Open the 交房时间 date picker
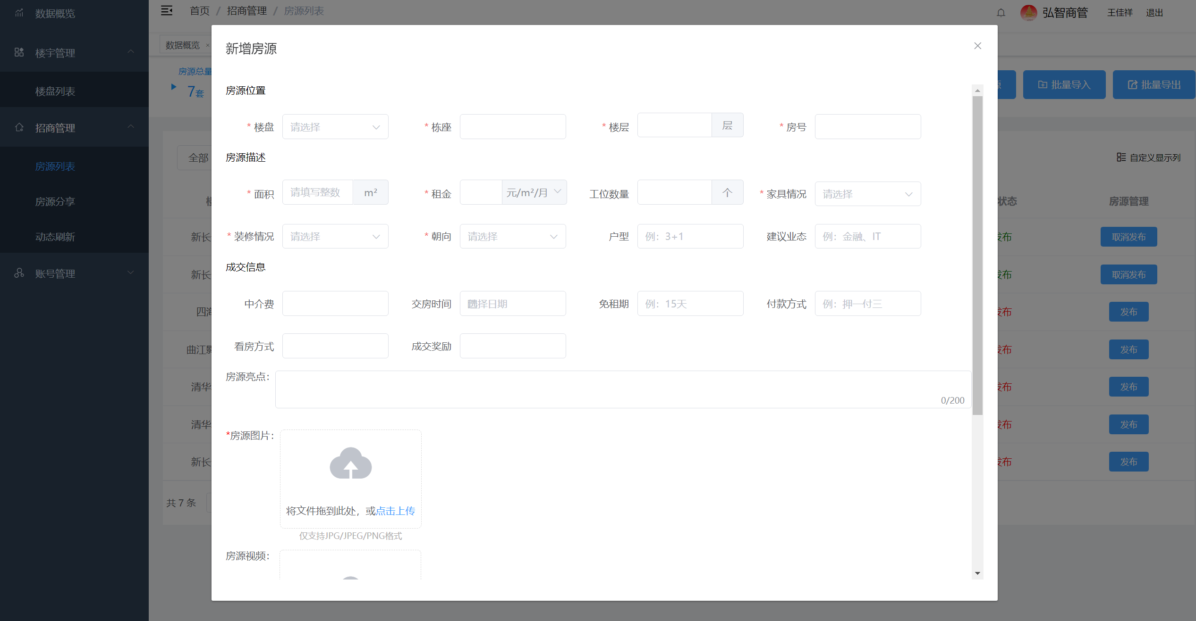 click(513, 304)
